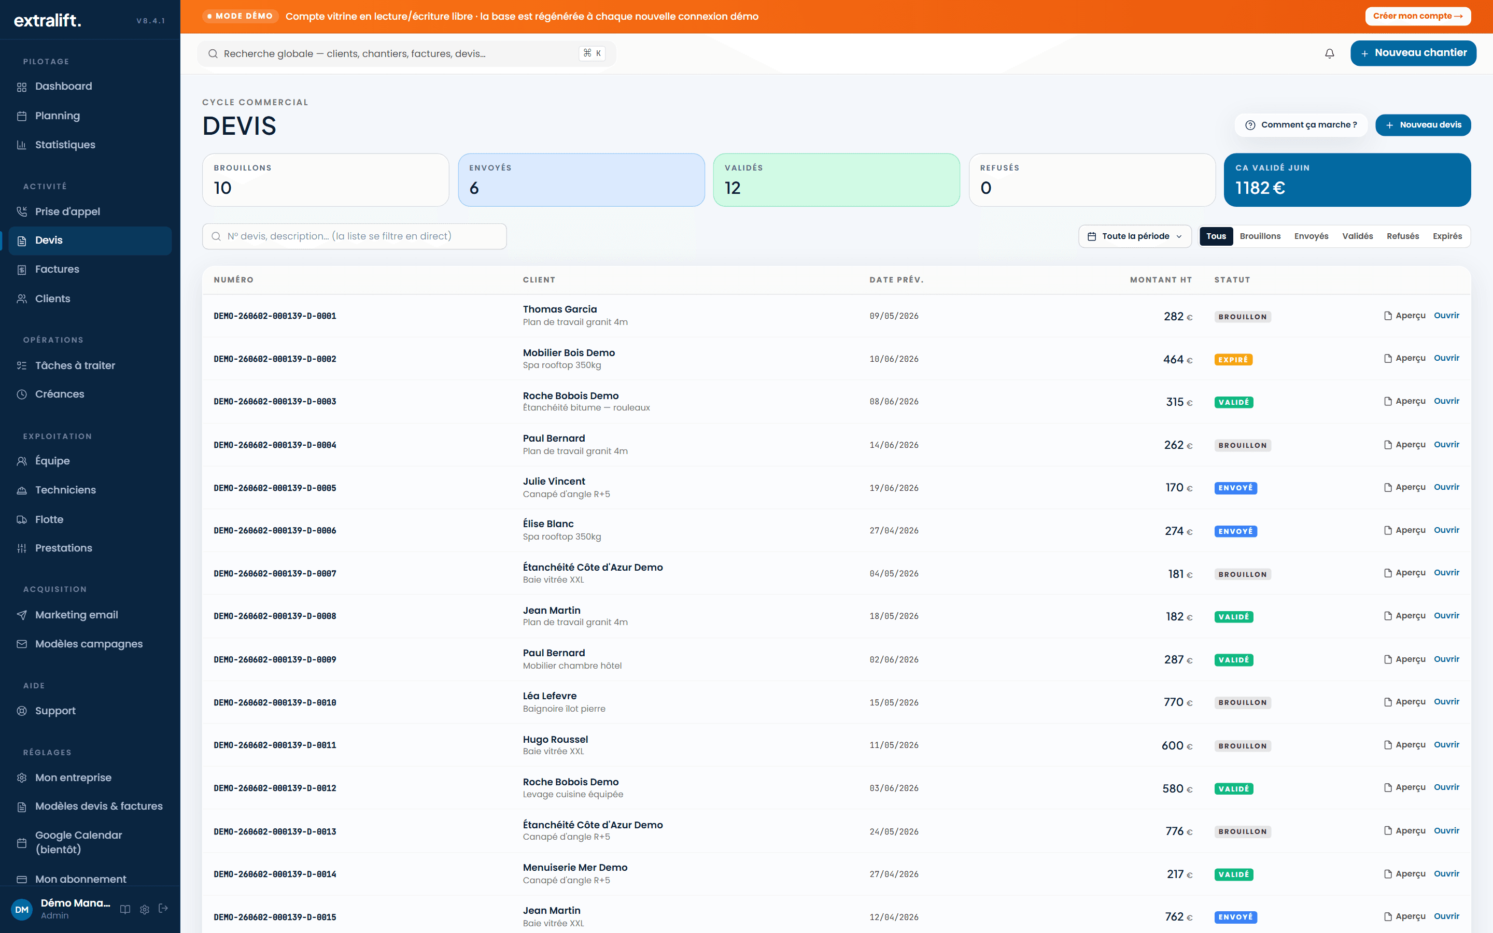Click the Nouveau devis button
The image size is (1493, 933).
(1422, 125)
